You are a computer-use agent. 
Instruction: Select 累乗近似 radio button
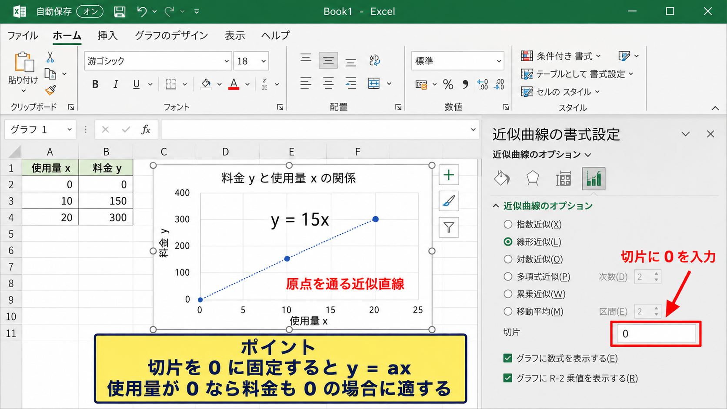coord(508,294)
